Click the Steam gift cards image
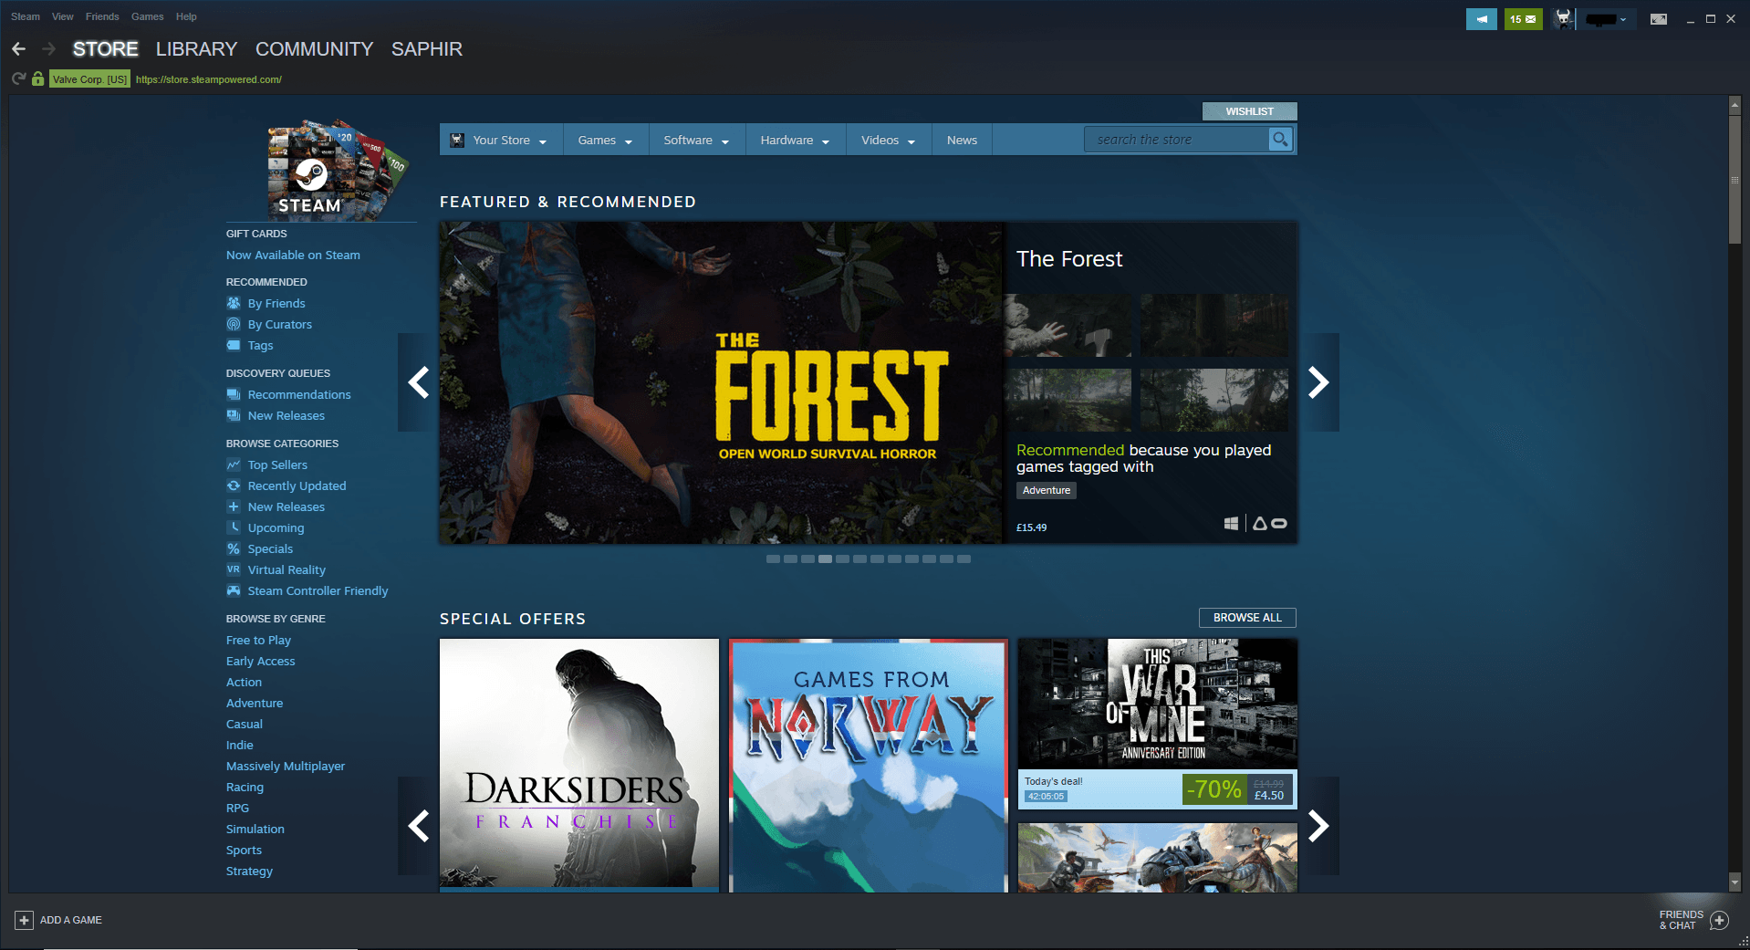The width and height of the screenshot is (1750, 950). [x=336, y=171]
